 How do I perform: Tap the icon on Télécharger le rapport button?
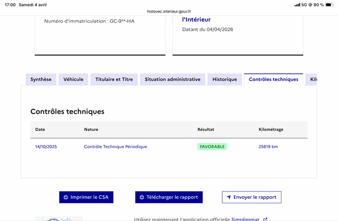(142, 197)
